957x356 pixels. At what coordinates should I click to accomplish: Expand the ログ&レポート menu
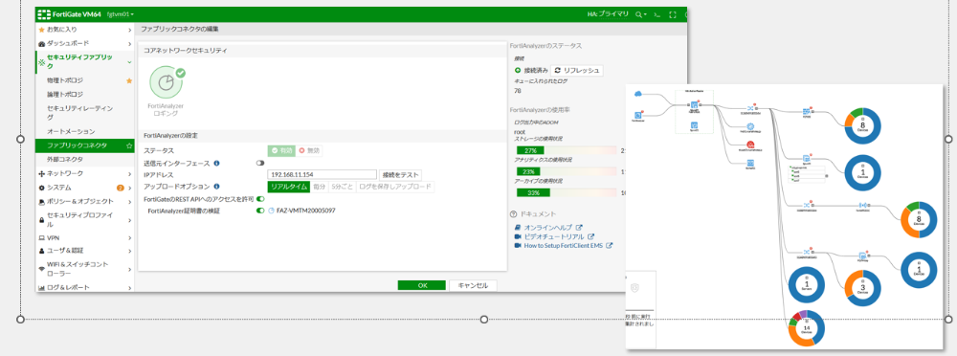[x=85, y=288]
